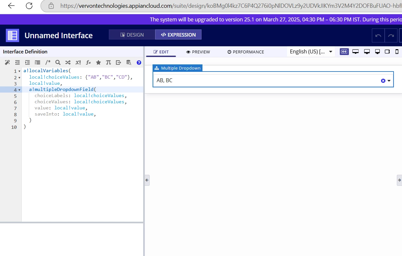The image size is (402, 256).
Task: Select the small desktop preview icon
Action: 377,51
